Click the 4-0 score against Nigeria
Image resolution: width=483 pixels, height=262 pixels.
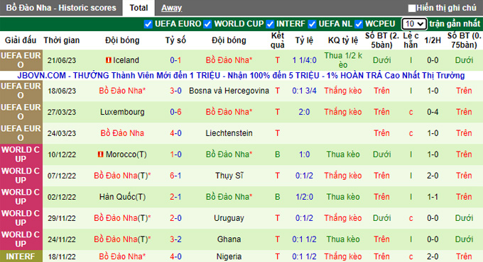point(175,256)
